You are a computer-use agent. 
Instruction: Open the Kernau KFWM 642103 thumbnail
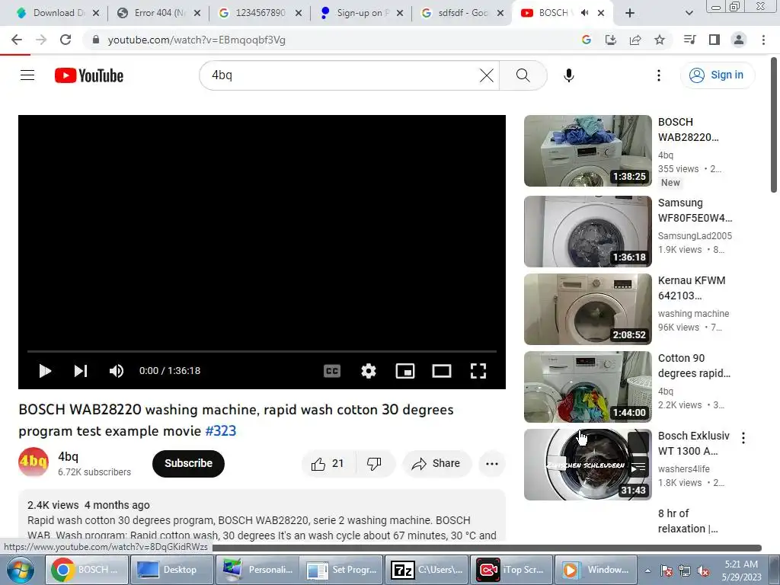click(x=587, y=309)
